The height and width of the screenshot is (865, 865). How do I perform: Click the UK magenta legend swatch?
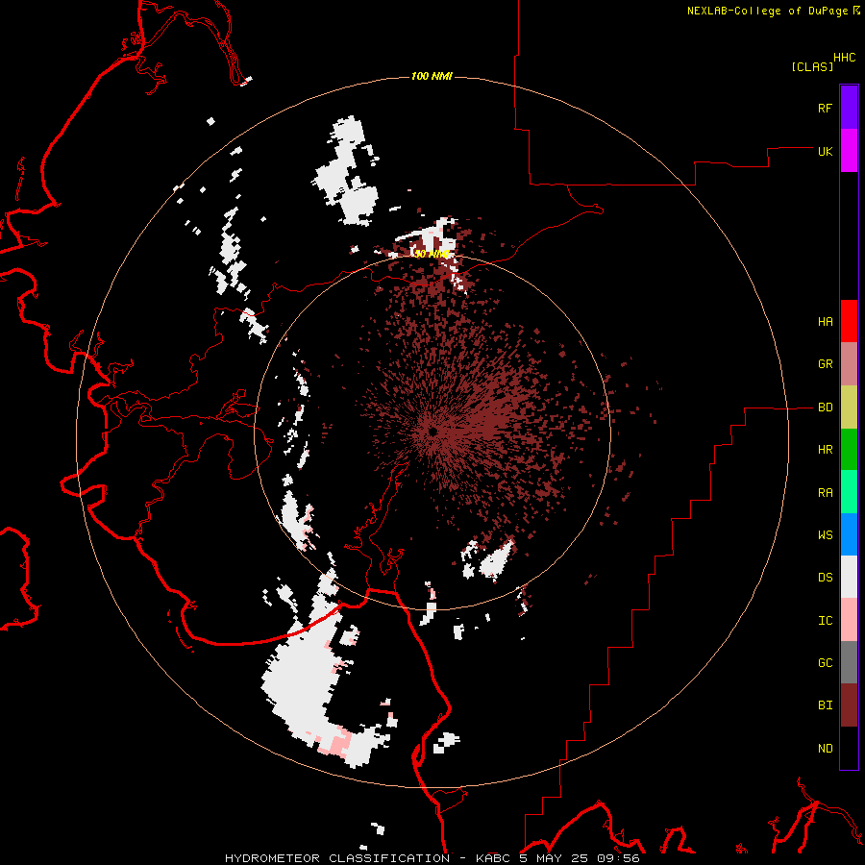coord(849,151)
